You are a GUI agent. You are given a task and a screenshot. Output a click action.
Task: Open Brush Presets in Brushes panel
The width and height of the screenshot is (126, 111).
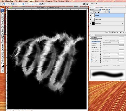point(96,37)
